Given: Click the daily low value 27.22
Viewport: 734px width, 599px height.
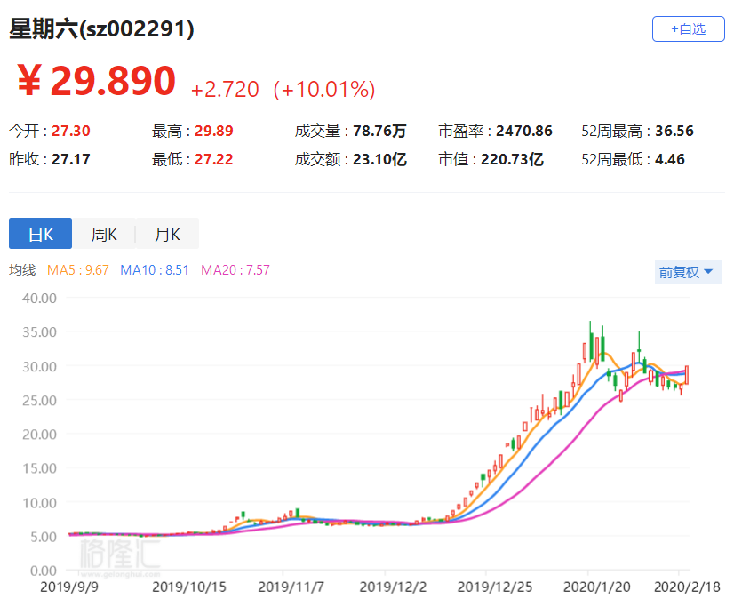Looking at the screenshot, I should [x=214, y=159].
